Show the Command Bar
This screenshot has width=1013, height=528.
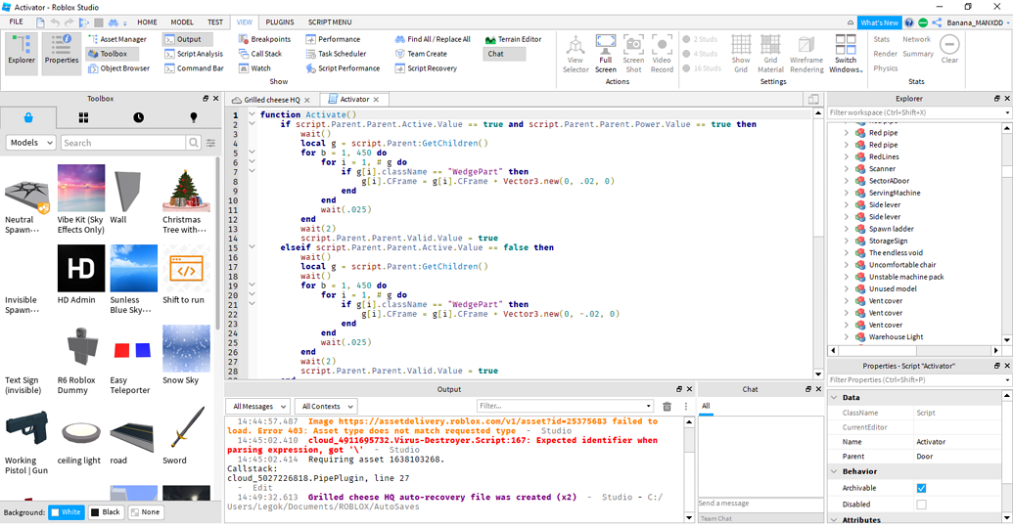click(194, 67)
